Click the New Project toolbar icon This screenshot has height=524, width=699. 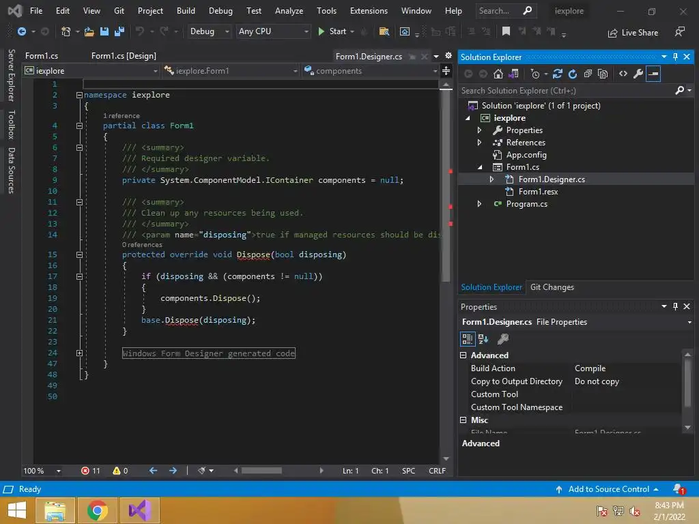click(x=66, y=31)
